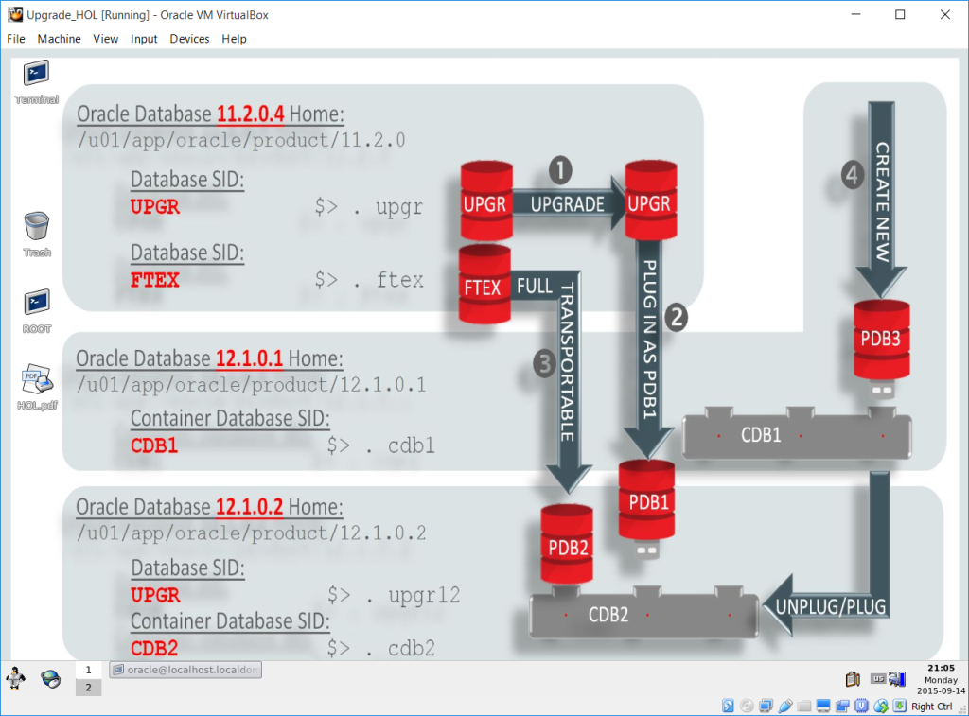969x716 pixels.
Task: Open the Trash desktop icon
Action: (x=37, y=235)
